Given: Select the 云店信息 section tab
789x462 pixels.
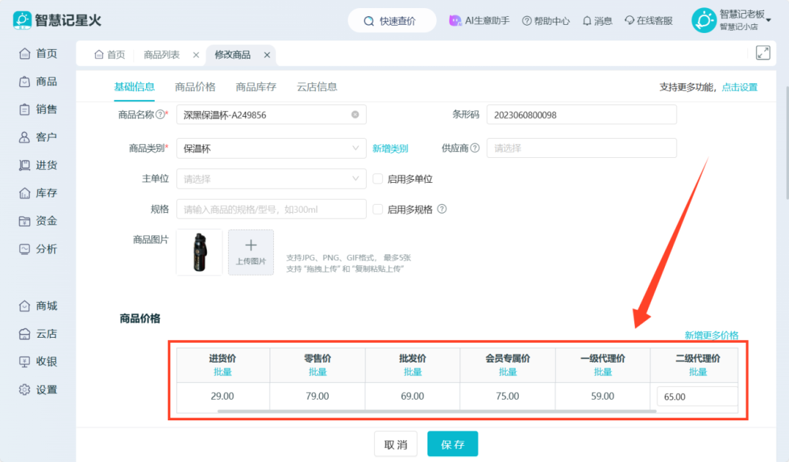Looking at the screenshot, I should click(x=317, y=86).
